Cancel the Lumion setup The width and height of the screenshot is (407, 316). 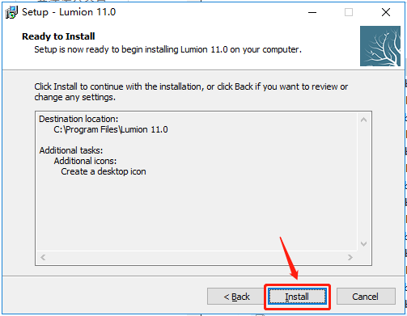(366, 297)
